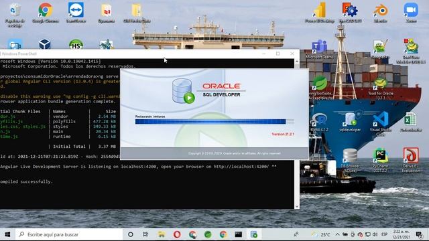Image resolution: width=429 pixels, height=241 pixels.
Task: Open the Excel file icon on the desktop
Action: point(411,122)
